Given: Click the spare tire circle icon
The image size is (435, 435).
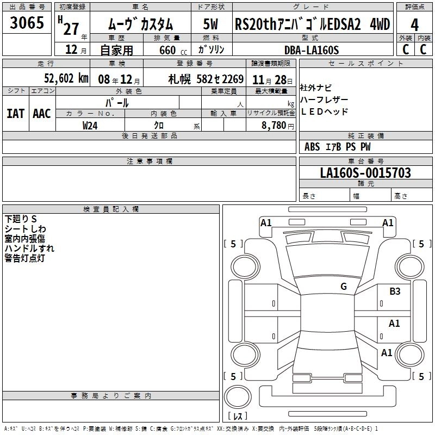Looking at the screenshot, I should pos(238,396).
